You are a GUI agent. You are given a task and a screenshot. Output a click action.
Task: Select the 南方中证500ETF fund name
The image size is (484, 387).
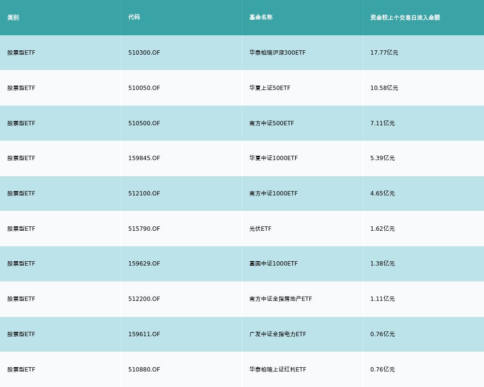(x=272, y=123)
